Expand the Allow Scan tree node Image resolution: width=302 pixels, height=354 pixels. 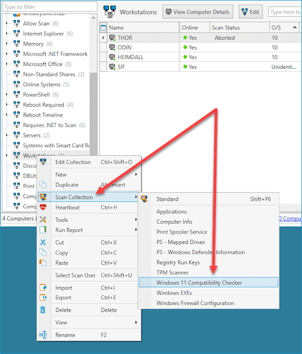tap(7, 23)
